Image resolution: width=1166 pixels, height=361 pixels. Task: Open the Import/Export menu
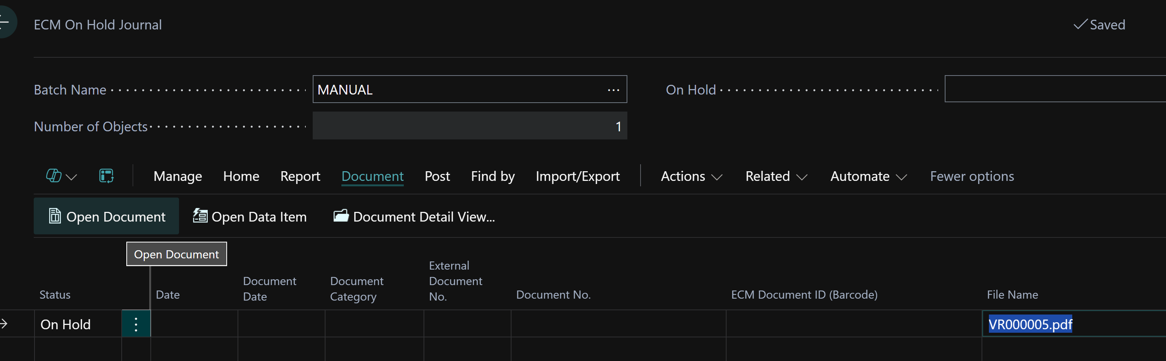tap(577, 176)
